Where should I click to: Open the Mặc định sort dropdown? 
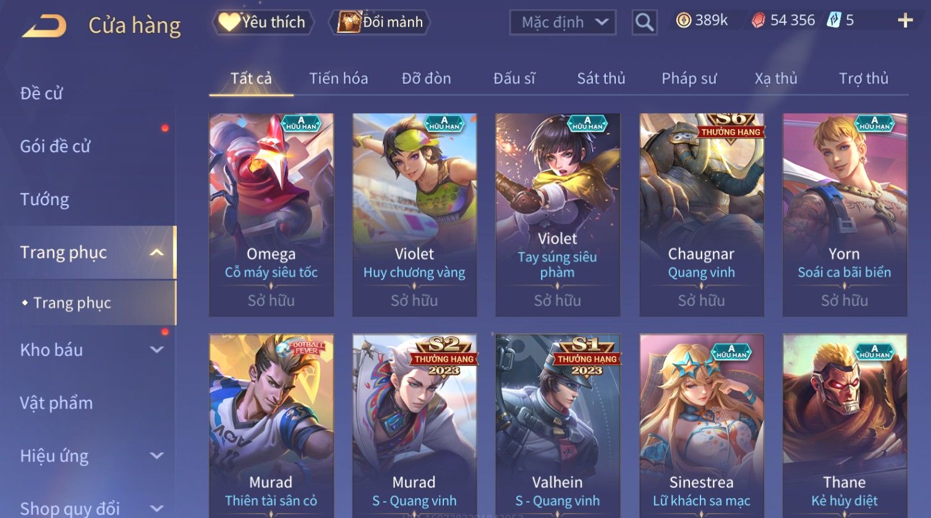point(563,23)
